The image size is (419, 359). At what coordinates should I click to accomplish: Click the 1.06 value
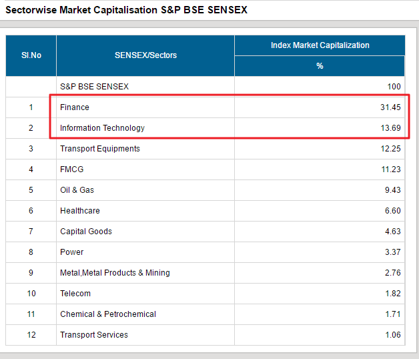[x=392, y=335]
